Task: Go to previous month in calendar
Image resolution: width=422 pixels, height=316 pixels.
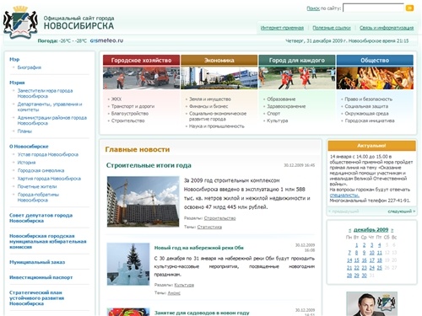Action: point(349,230)
